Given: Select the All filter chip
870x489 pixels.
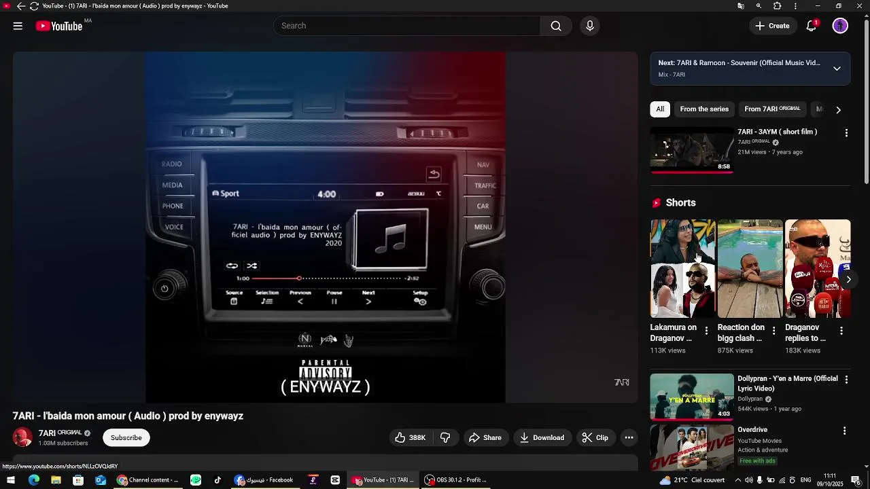Looking at the screenshot, I should [x=660, y=109].
